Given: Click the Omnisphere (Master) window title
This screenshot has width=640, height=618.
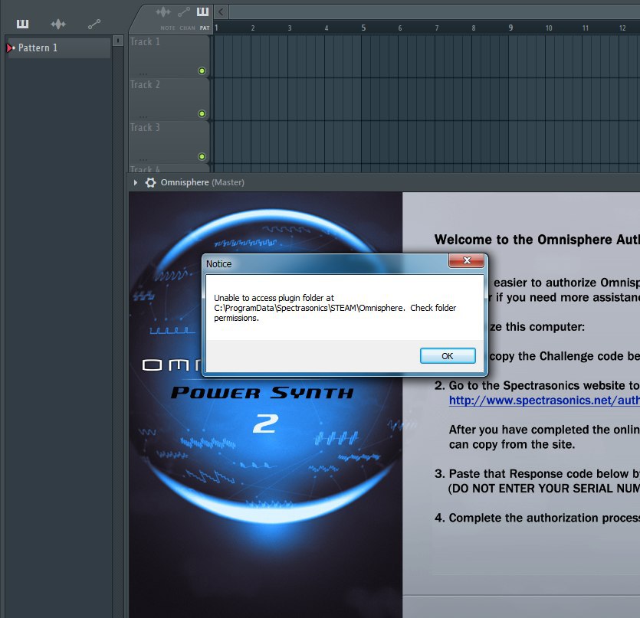Looking at the screenshot, I should point(202,182).
